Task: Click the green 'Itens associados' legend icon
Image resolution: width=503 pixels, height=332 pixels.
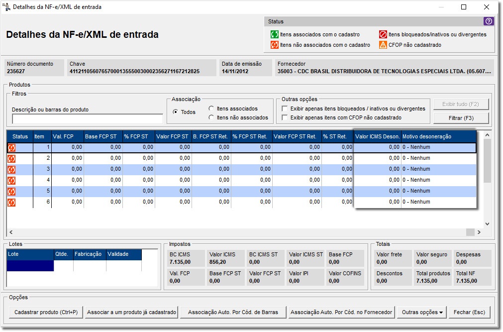Action: [274, 34]
